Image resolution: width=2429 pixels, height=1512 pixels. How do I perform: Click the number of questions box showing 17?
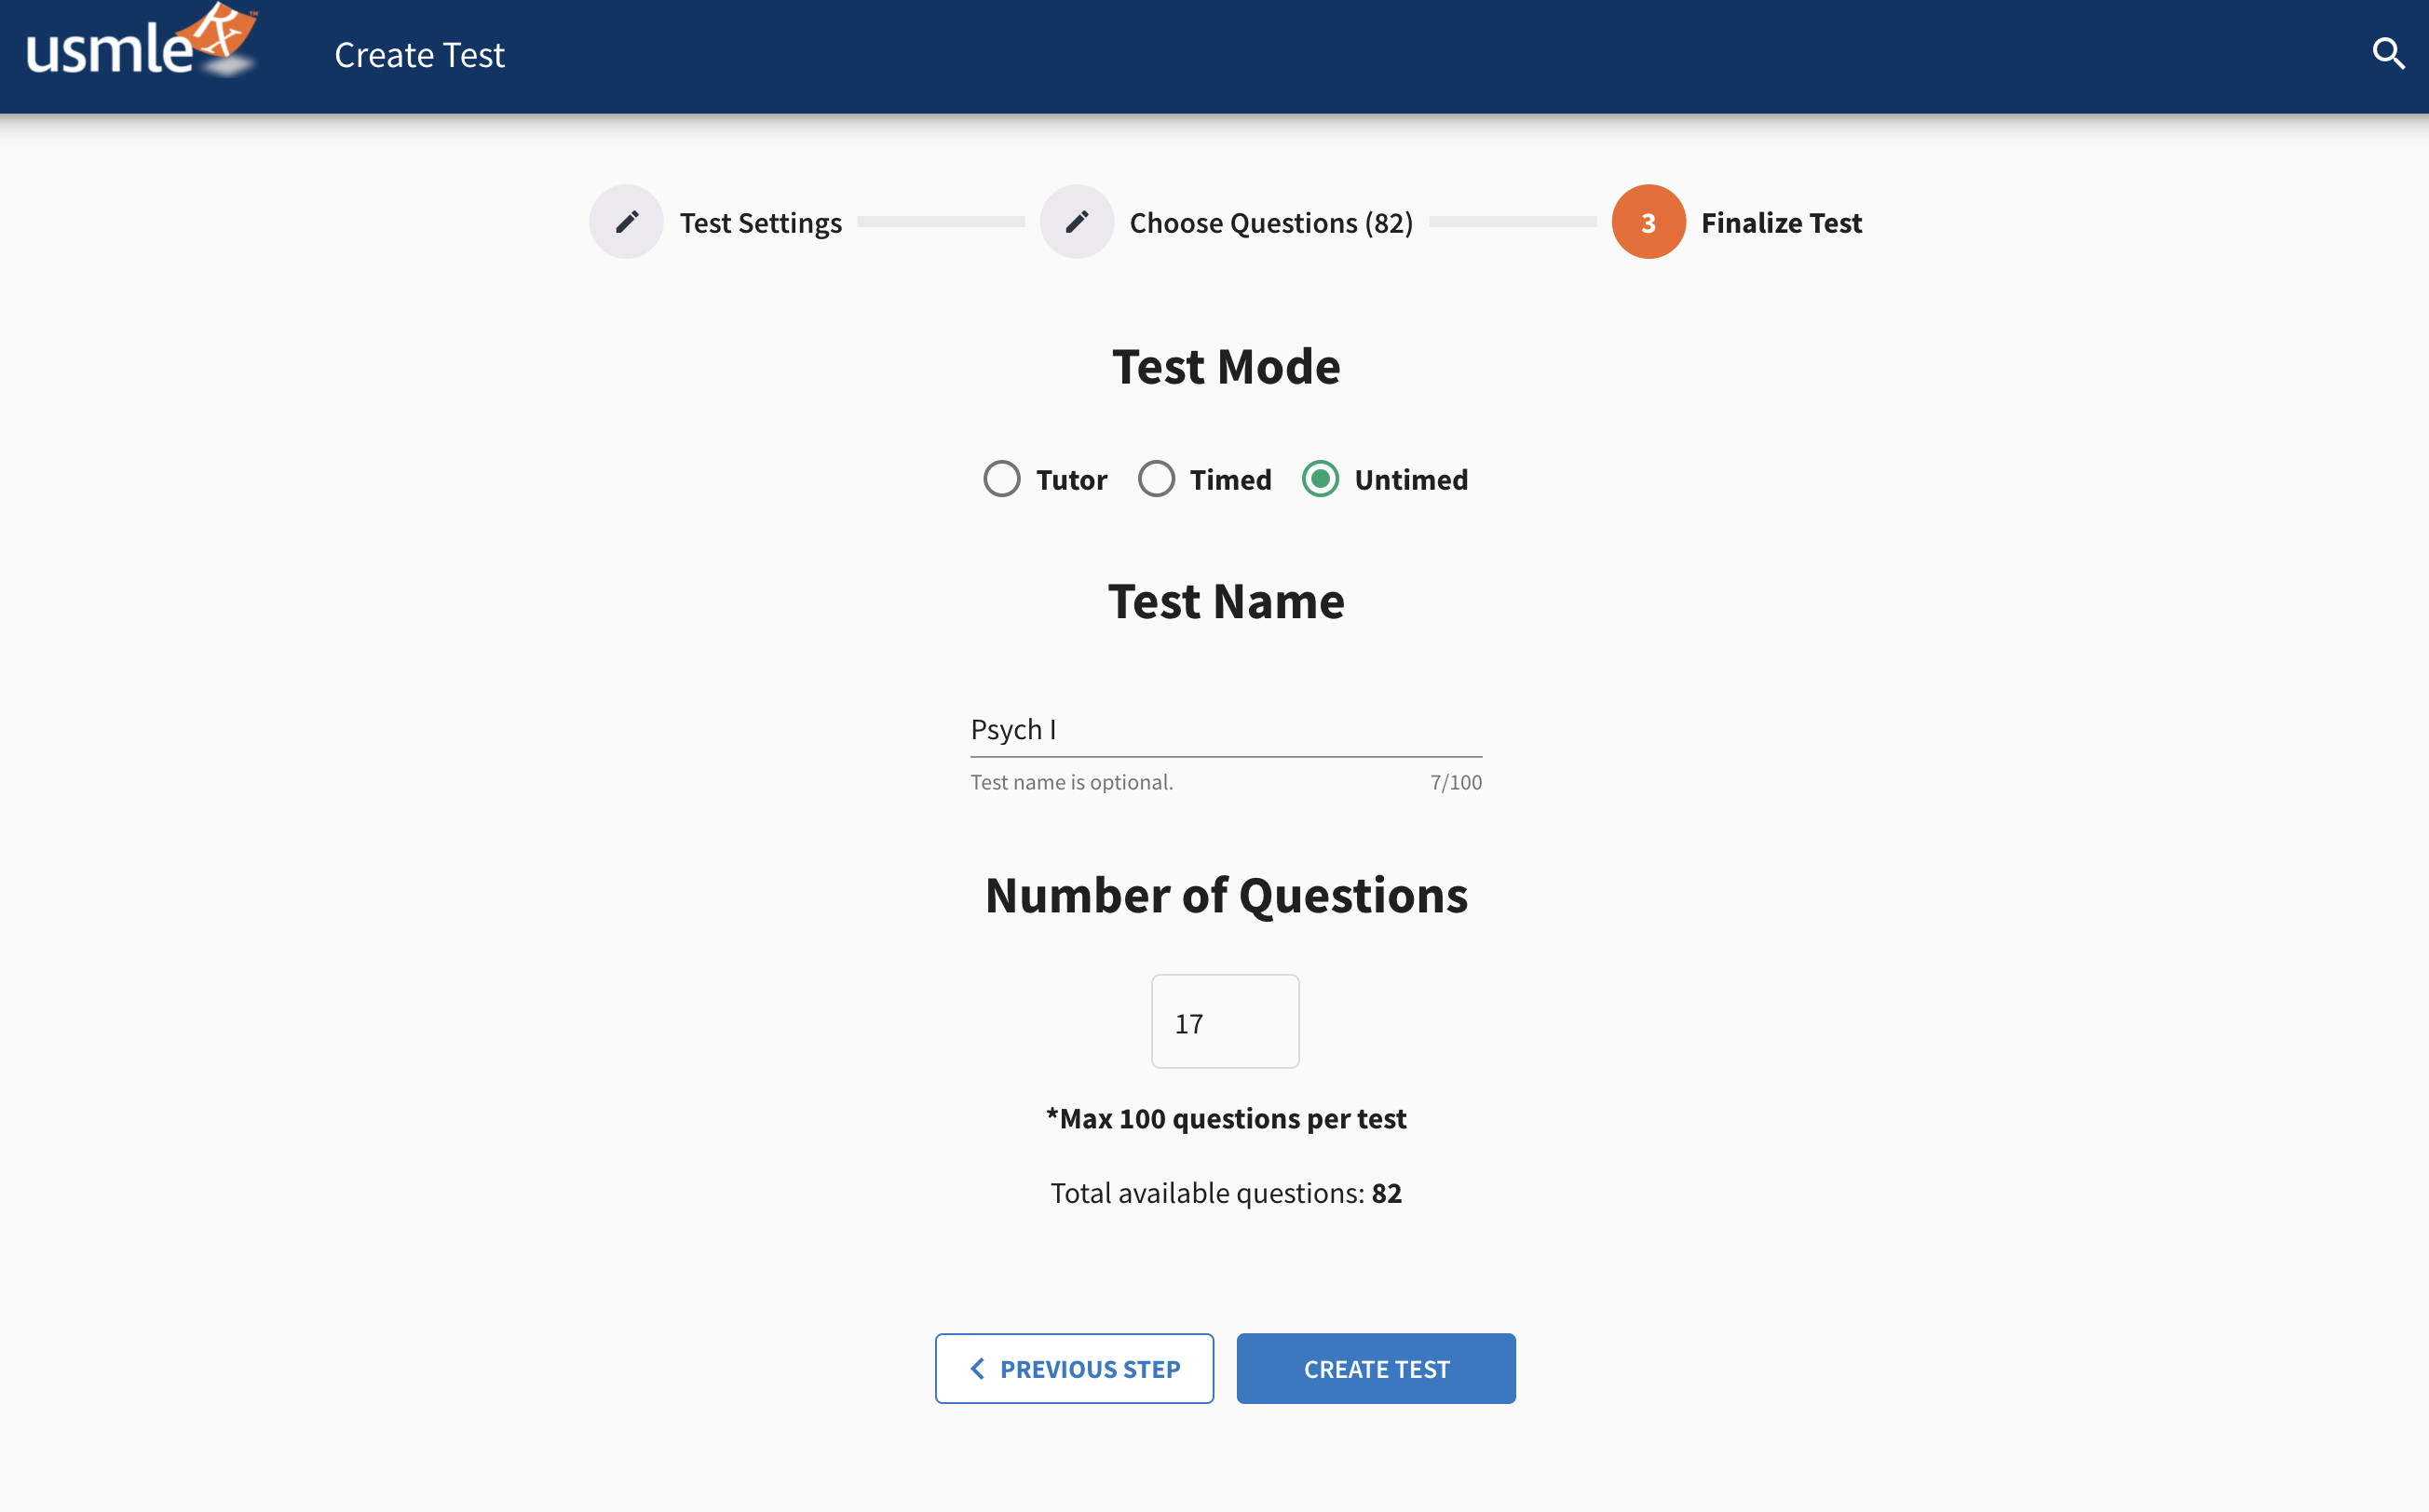pos(1225,1022)
